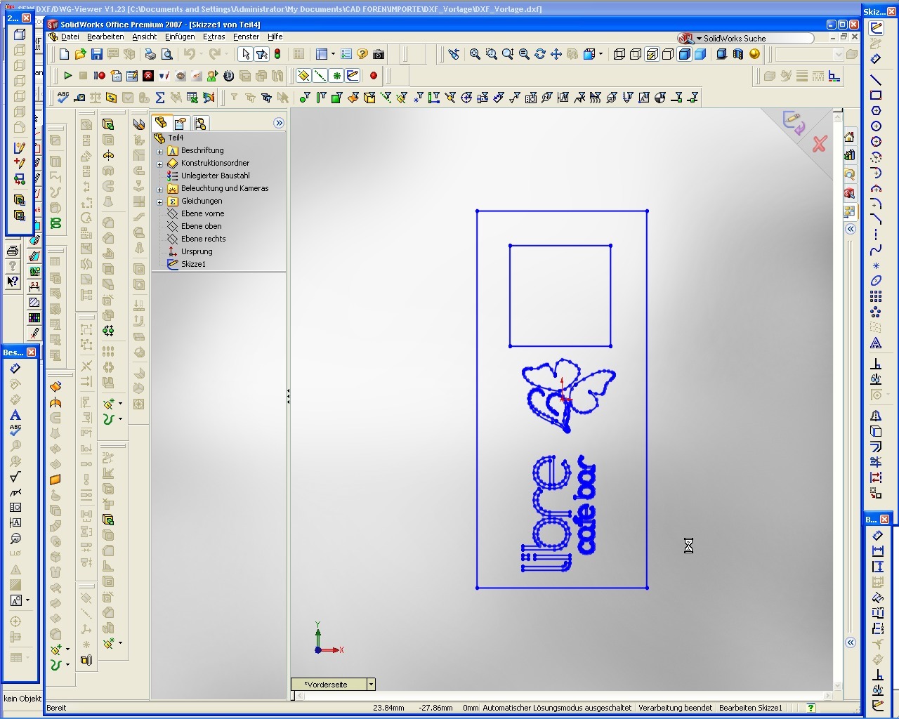This screenshot has width=899, height=719.
Task: Enable the grid display toggle in the toolbar
Action: pyautogui.click(x=300, y=53)
